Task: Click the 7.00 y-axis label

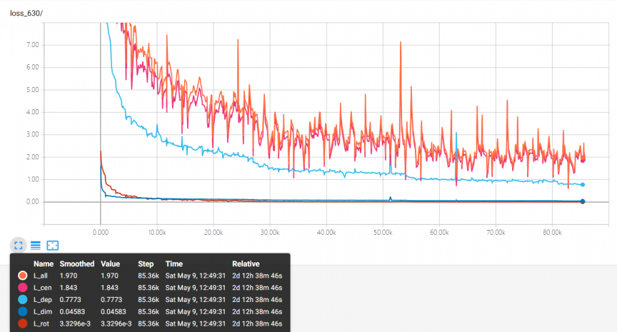Action: click(x=33, y=45)
